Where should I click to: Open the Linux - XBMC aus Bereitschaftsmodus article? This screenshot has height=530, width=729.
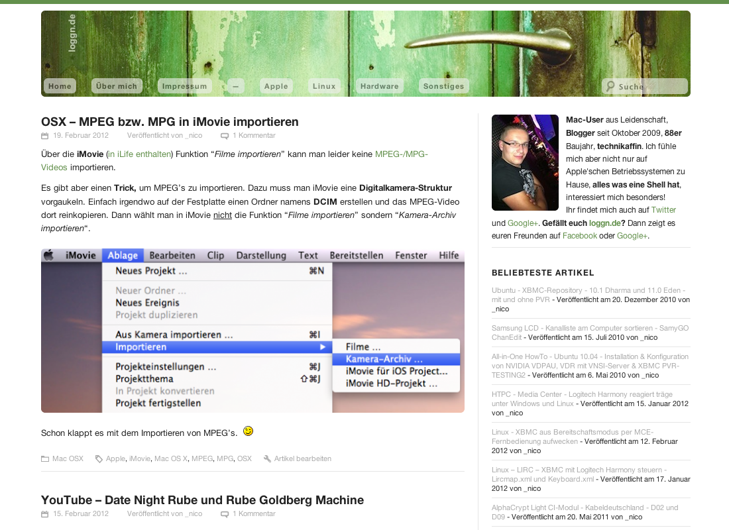(573, 437)
